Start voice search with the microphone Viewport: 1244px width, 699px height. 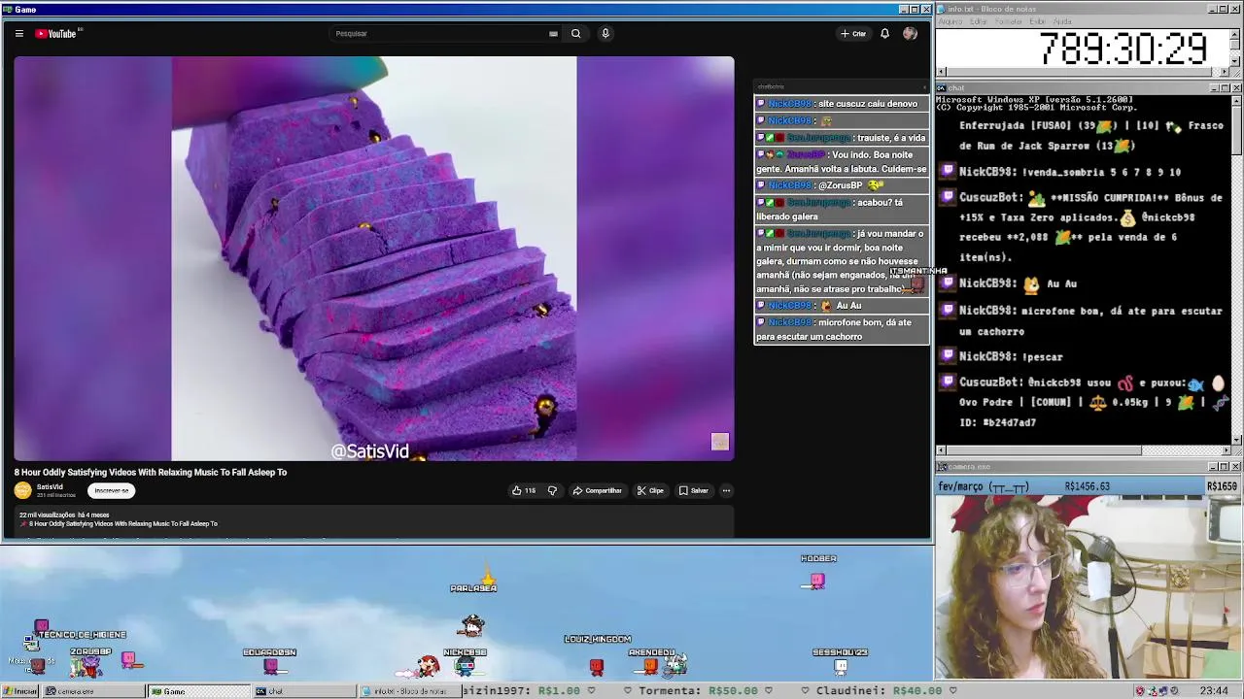(x=605, y=33)
